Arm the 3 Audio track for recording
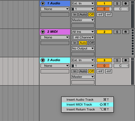Screen dimensions: 135x121 126,60
